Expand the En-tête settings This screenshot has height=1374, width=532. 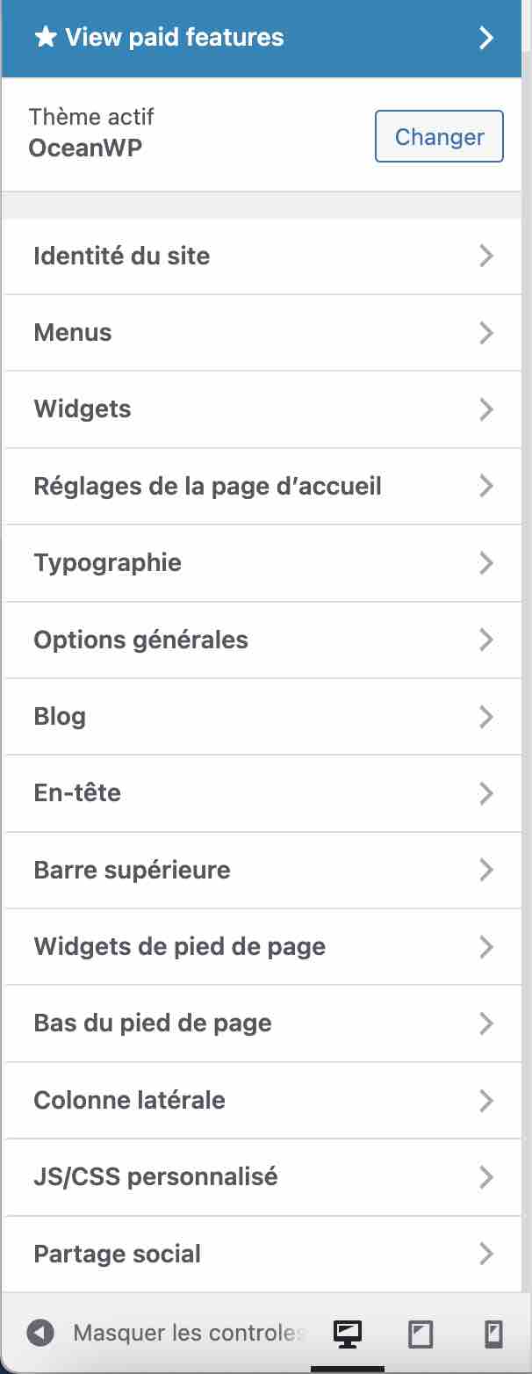click(262, 792)
